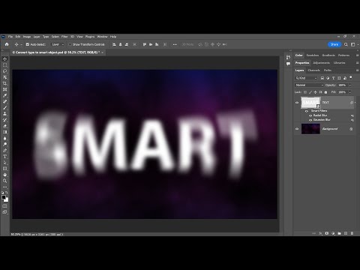Viewport: 360px width, 270px height.
Task: Open the layer filter Kind dropdown
Action: pyautogui.click(x=306, y=78)
